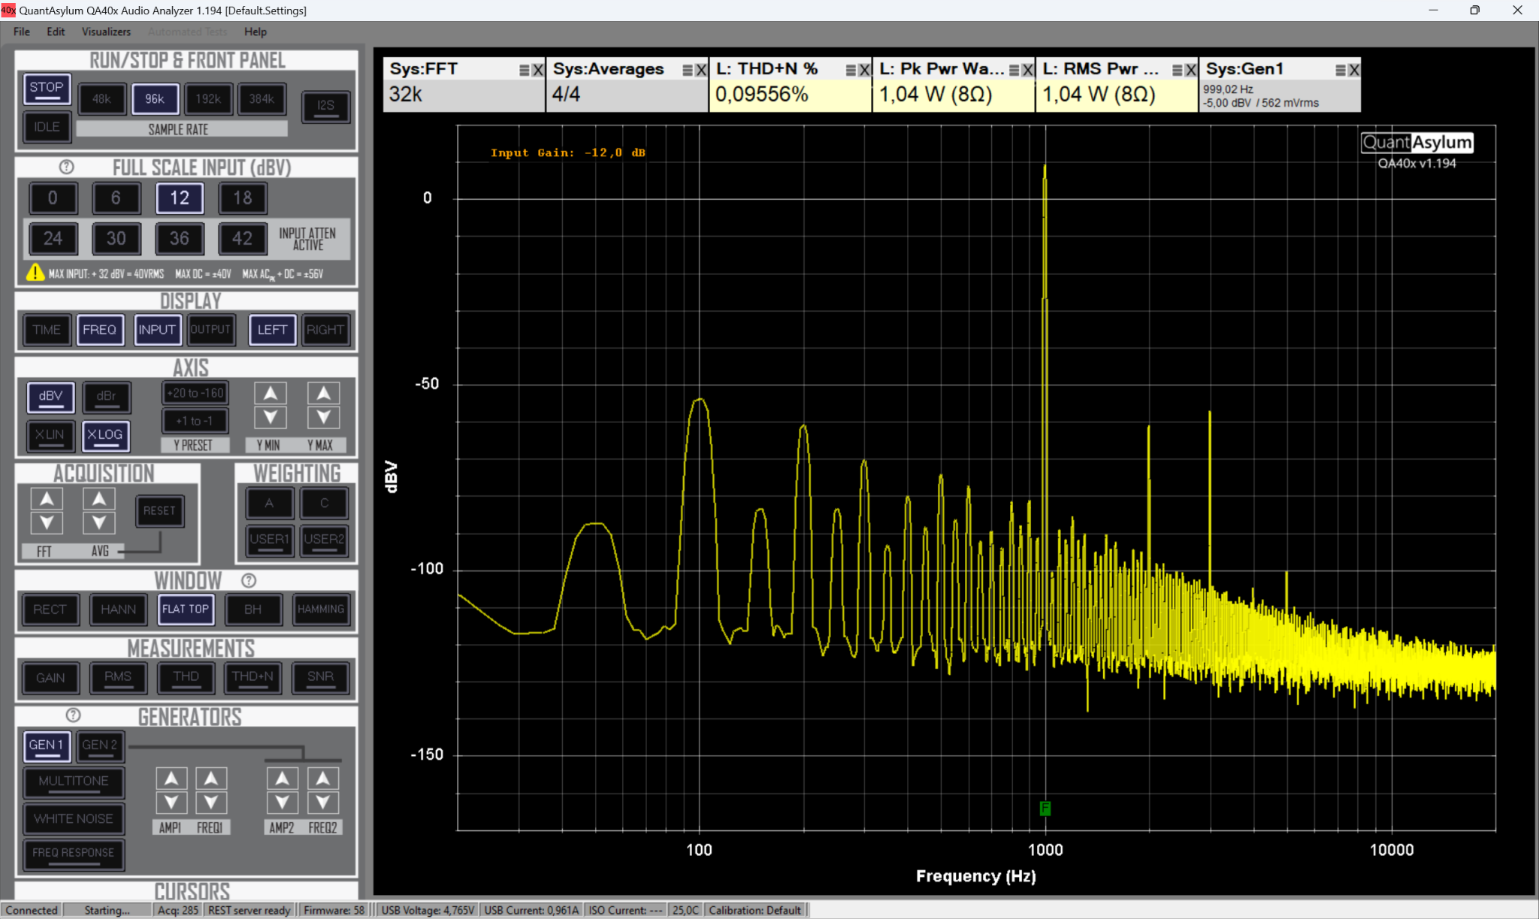This screenshot has width=1539, height=919.
Task: Increase AMP2 generator amplitude
Action: [283, 778]
